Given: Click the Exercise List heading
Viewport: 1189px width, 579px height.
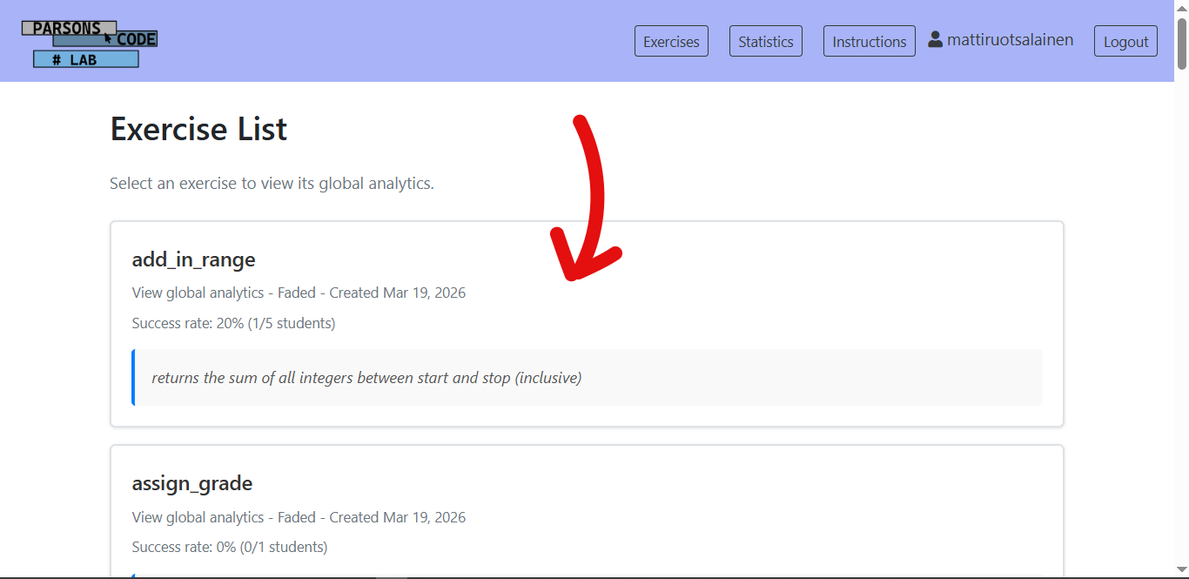Looking at the screenshot, I should coord(198,129).
